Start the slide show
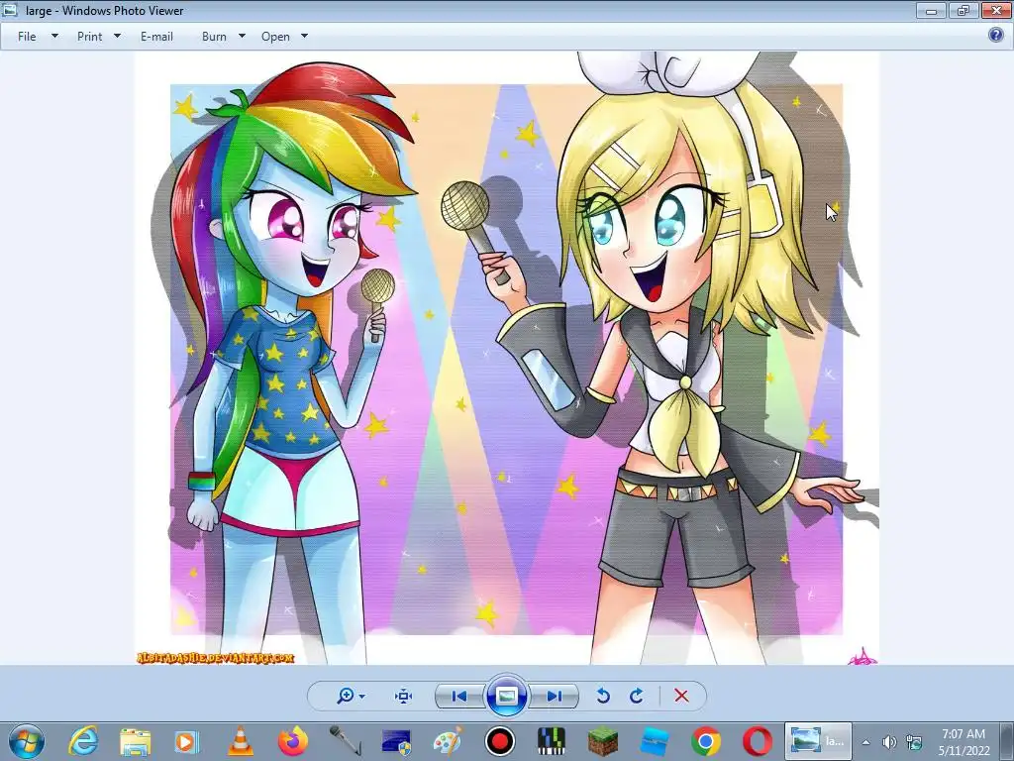 (506, 696)
